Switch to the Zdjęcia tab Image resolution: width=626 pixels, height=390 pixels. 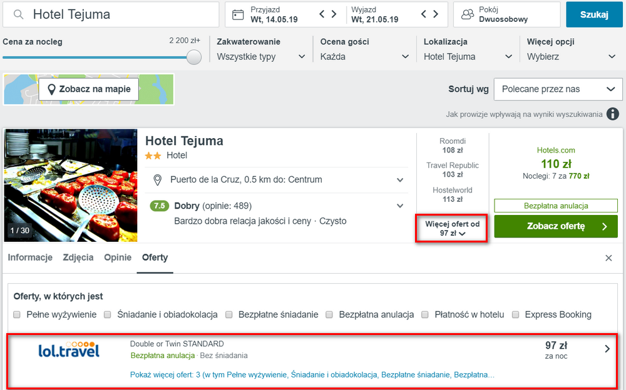pos(78,257)
